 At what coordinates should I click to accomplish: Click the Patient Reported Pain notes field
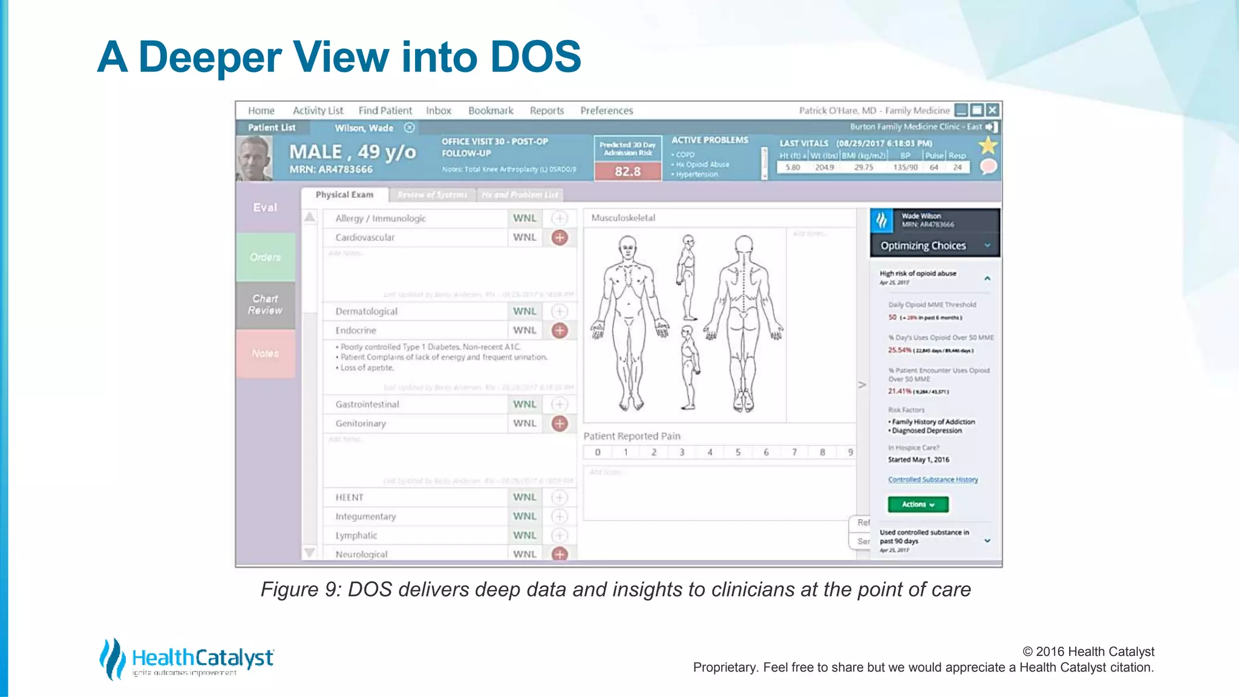719,492
